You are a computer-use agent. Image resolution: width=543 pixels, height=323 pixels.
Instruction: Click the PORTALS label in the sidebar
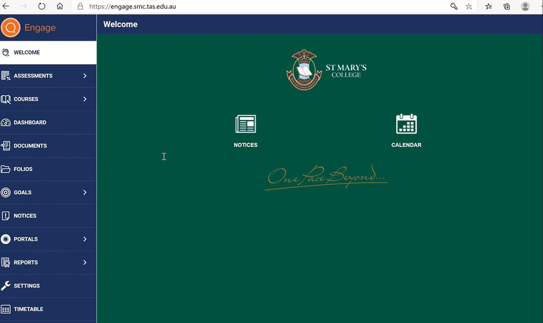pyautogui.click(x=26, y=239)
